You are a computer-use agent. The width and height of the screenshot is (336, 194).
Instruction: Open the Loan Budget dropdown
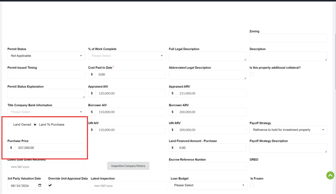click(x=209, y=185)
